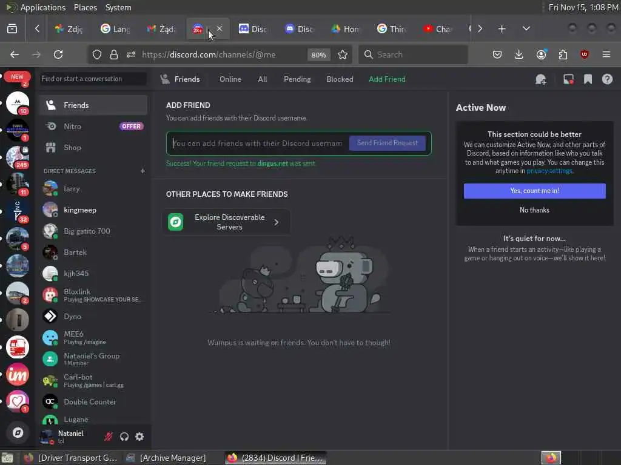Reset the 80% zoom level indicator
Image resolution: width=621 pixels, height=465 pixels.
318,55
